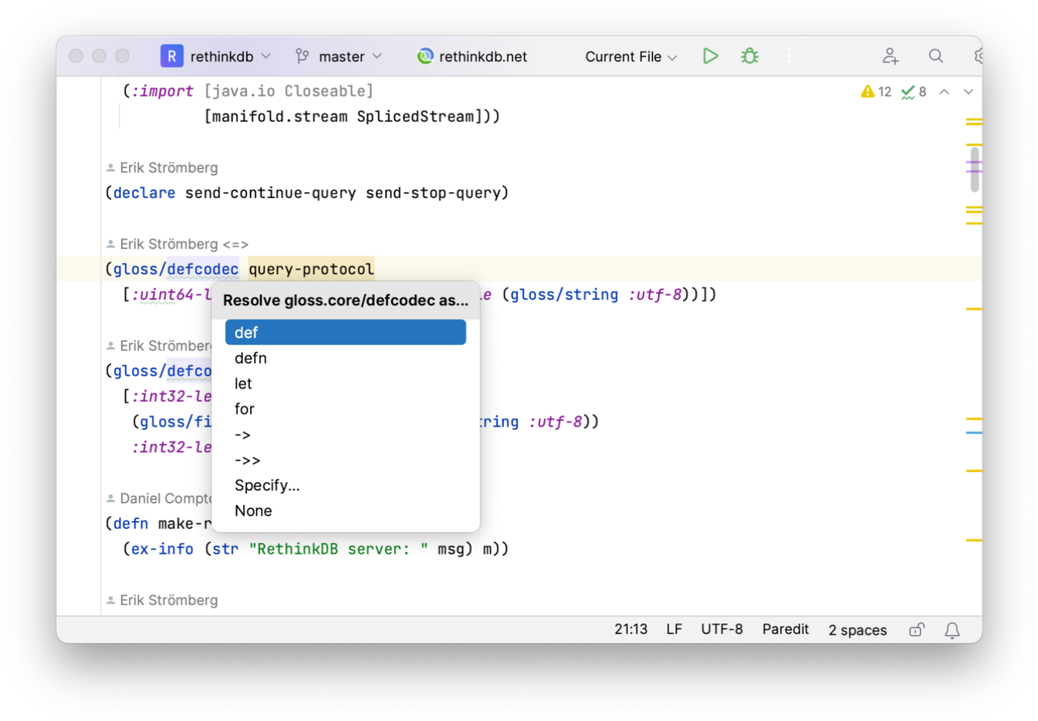
Task: Select let in the resolve popup
Action: (x=346, y=383)
